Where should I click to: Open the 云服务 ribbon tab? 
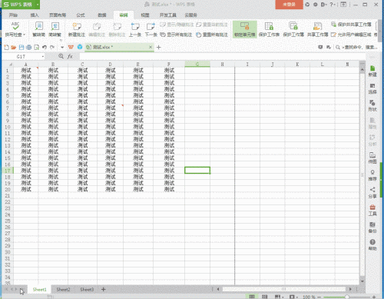[x=191, y=15]
